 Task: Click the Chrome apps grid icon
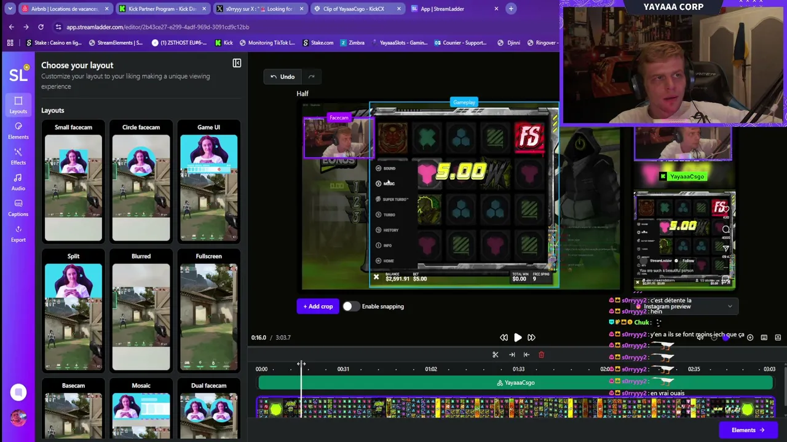click(x=10, y=43)
